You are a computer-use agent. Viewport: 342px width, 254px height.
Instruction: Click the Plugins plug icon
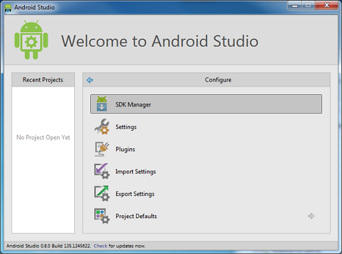coord(102,149)
